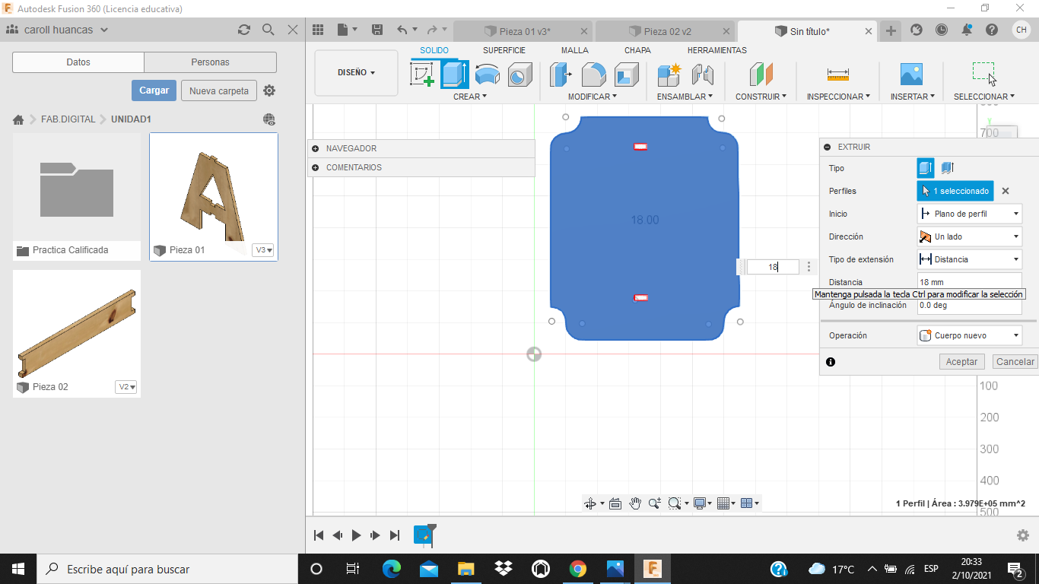Collapse the EXTRUIR dialog
The width and height of the screenshot is (1039, 584).
pos(828,147)
